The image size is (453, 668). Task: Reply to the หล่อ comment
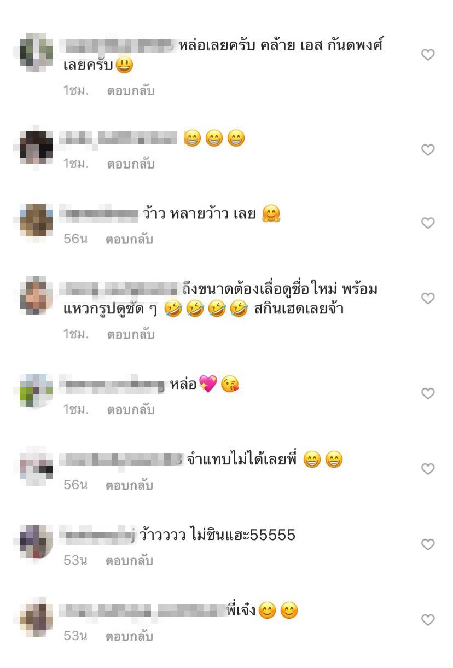(x=131, y=410)
